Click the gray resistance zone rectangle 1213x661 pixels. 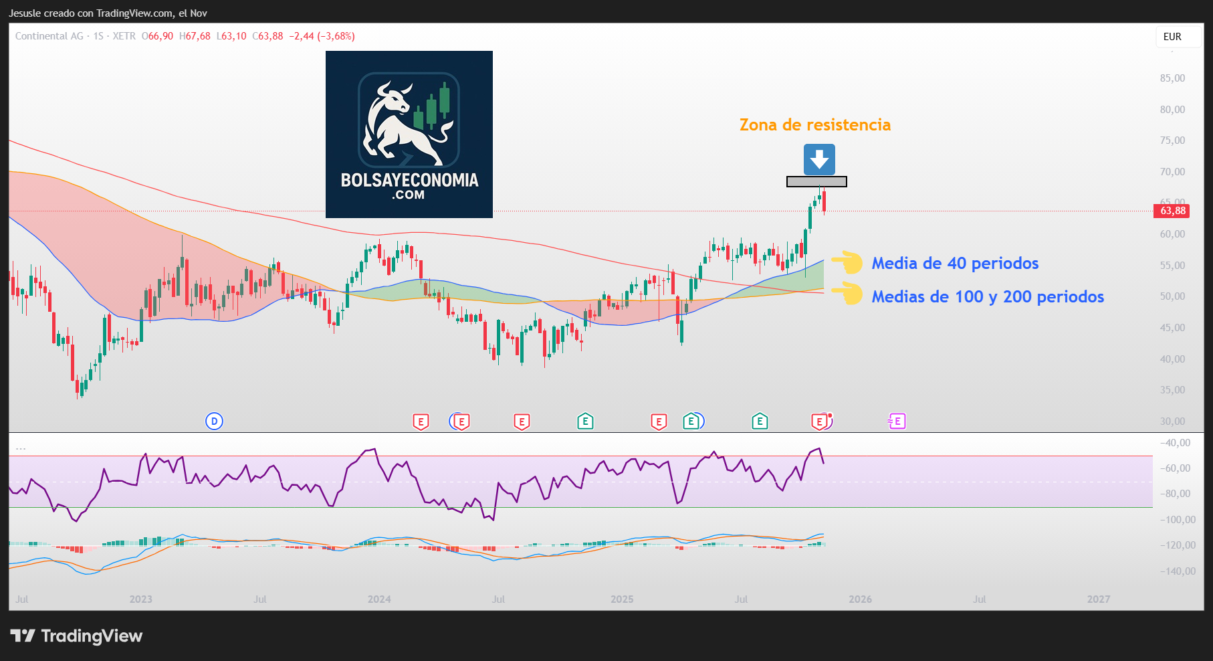click(x=816, y=181)
